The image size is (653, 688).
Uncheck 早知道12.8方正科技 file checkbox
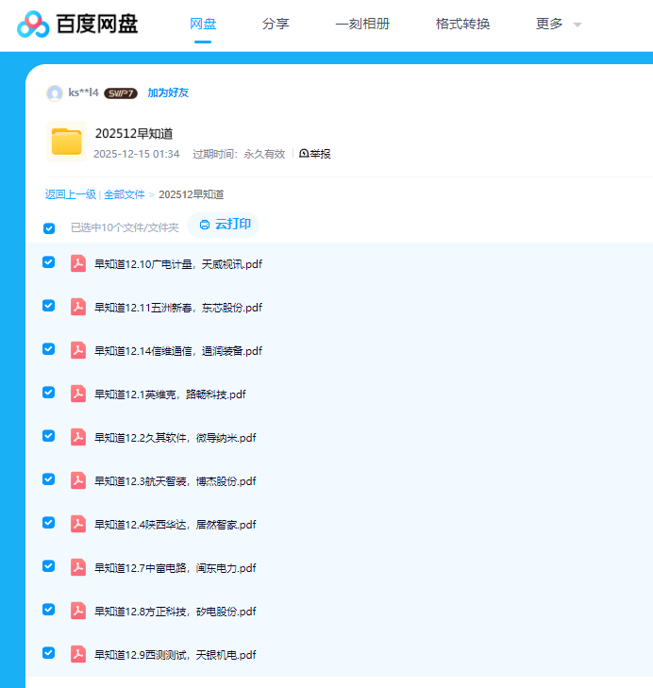49,610
